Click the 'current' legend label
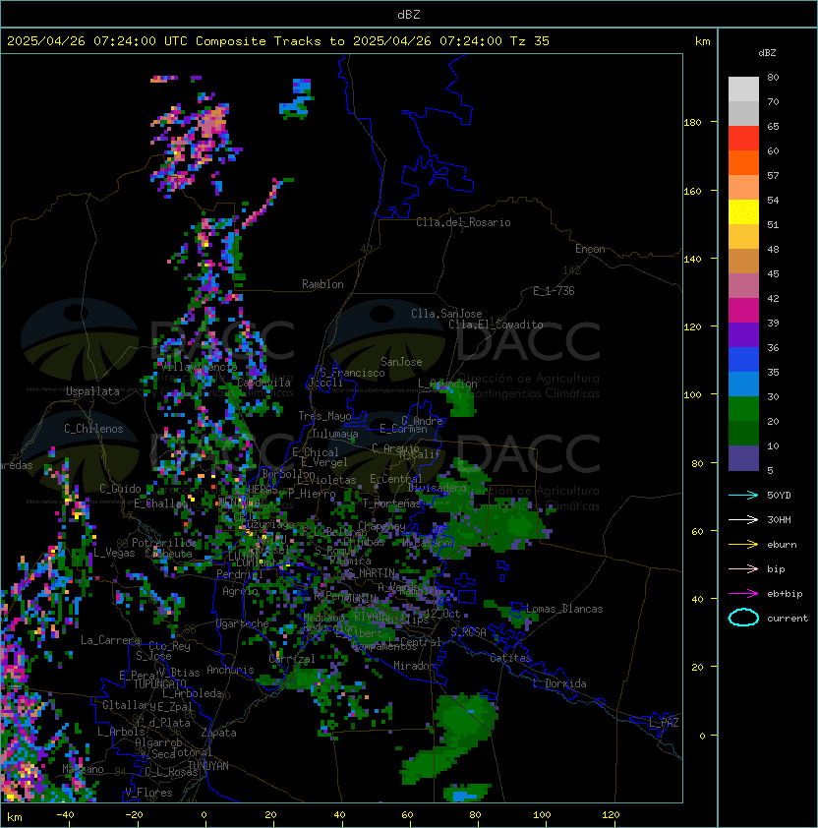The image size is (818, 828). click(x=788, y=619)
